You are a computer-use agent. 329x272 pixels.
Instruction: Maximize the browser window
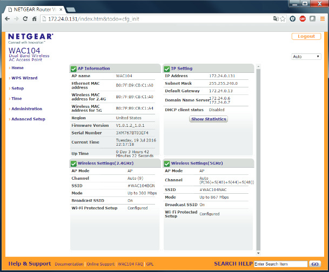coord(305,4)
